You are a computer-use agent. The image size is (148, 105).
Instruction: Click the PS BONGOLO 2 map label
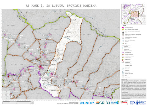53,90
